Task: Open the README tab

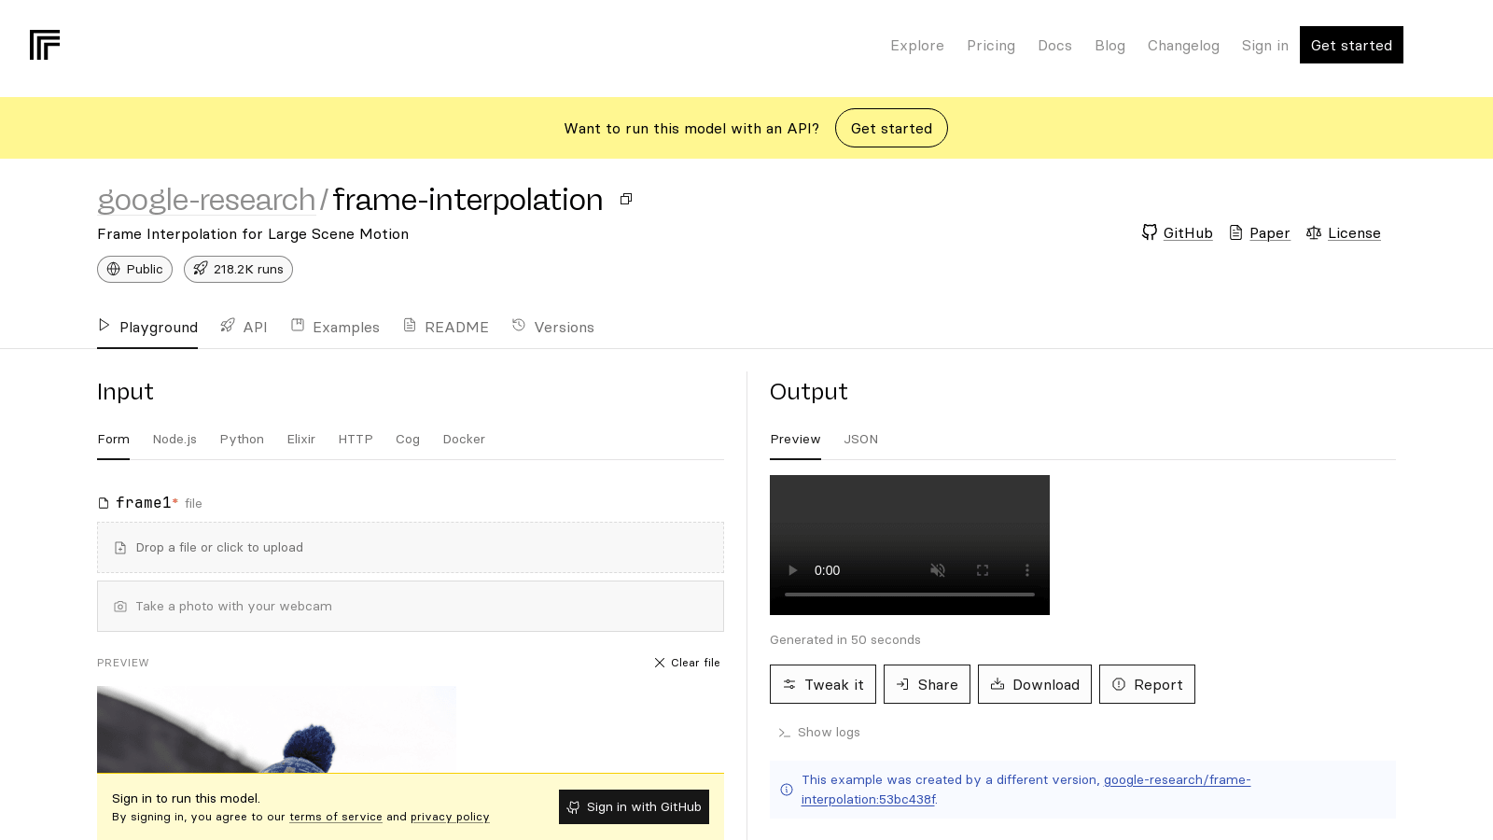Action: (x=446, y=328)
